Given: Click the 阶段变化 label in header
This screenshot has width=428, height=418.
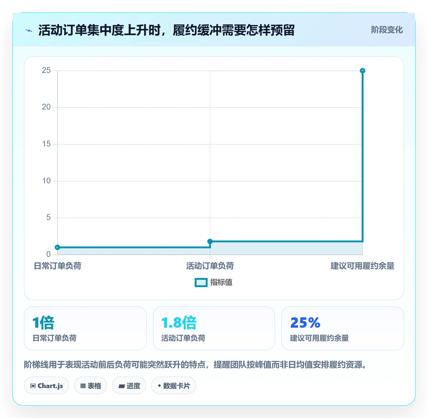Looking at the screenshot, I should pos(387,30).
